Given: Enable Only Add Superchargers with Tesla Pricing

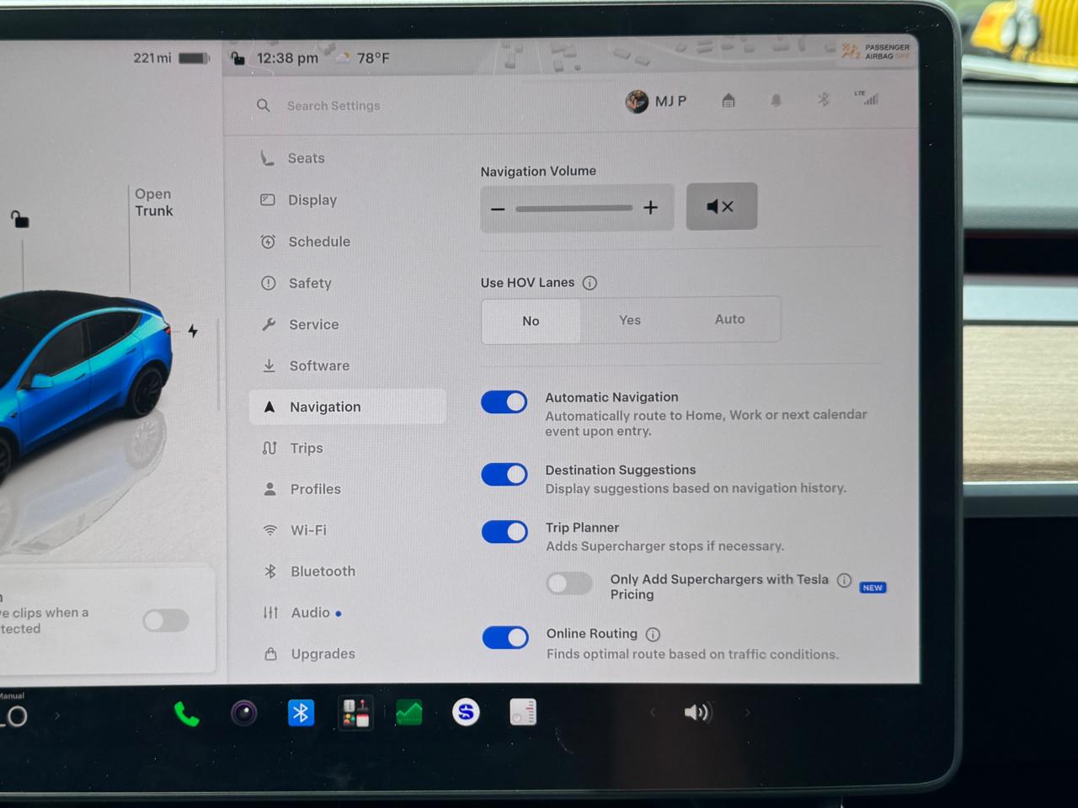Looking at the screenshot, I should pos(569,583).
